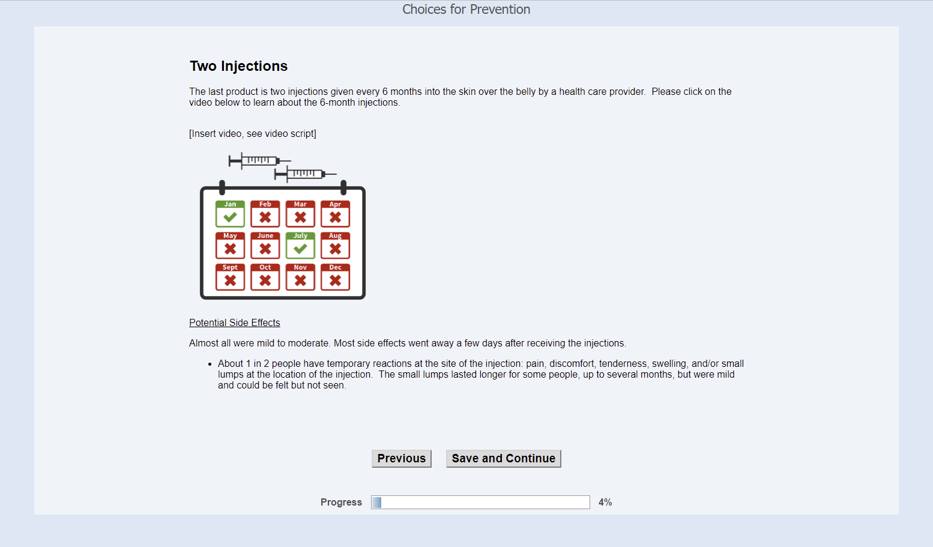The image size is (933, 547).
Task: Click the March red X calendar icon
Action: (x=300, y=214)
